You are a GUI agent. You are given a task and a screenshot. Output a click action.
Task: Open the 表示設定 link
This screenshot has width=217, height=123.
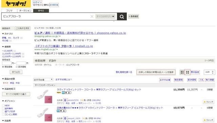[x=195, y=72]
